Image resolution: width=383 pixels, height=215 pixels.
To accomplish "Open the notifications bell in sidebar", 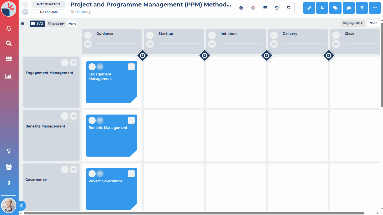I will [9, 28].
